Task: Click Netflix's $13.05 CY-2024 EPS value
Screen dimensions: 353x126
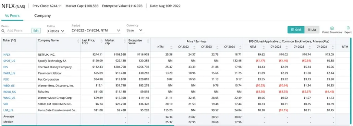Action: pos(329,55)
